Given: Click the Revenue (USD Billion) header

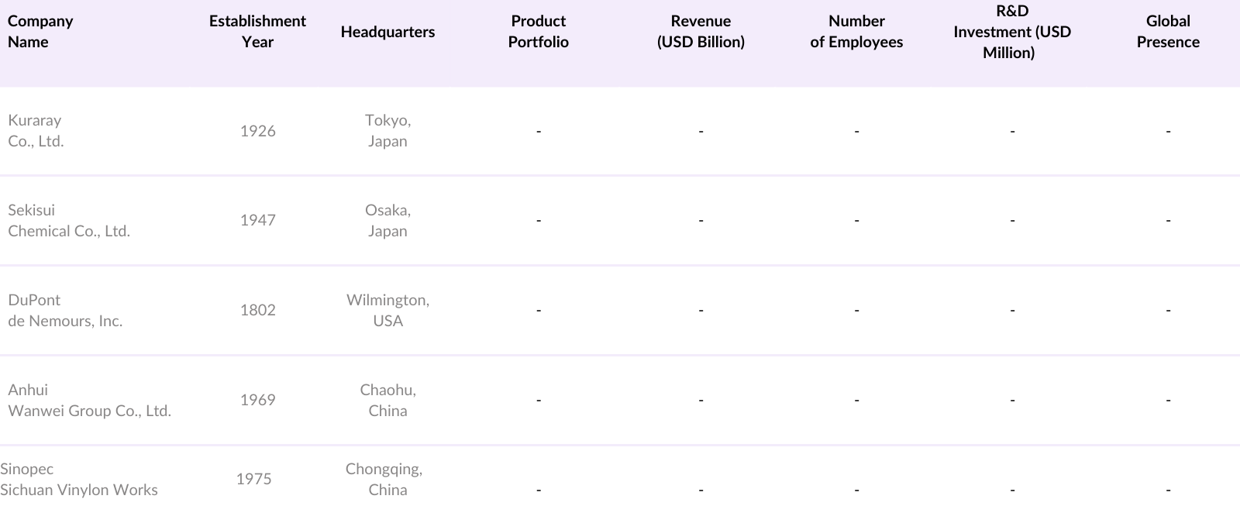Looking at the screenshot, I should [x=701, y=32].
